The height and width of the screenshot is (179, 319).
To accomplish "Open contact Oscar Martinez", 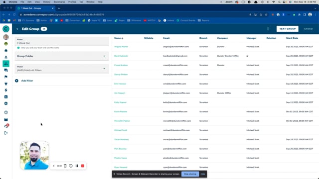I will (122, 140).
